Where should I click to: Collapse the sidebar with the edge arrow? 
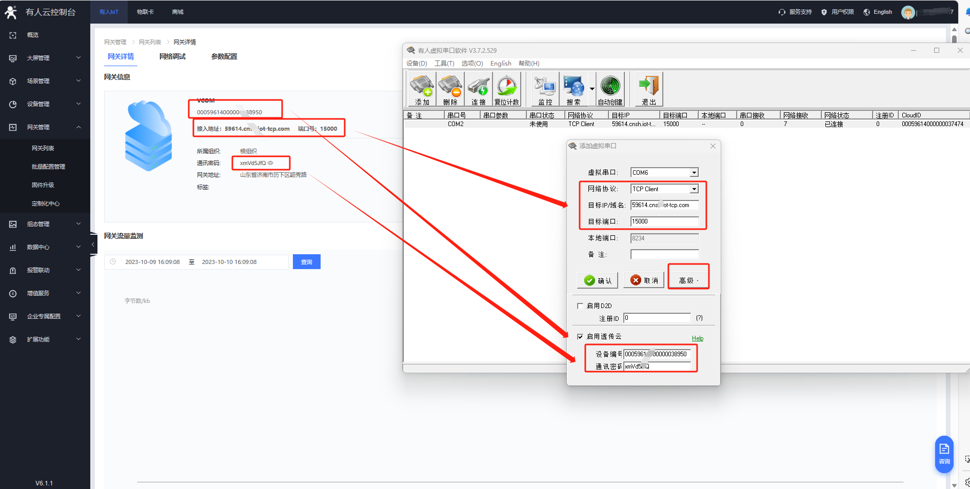93,244
